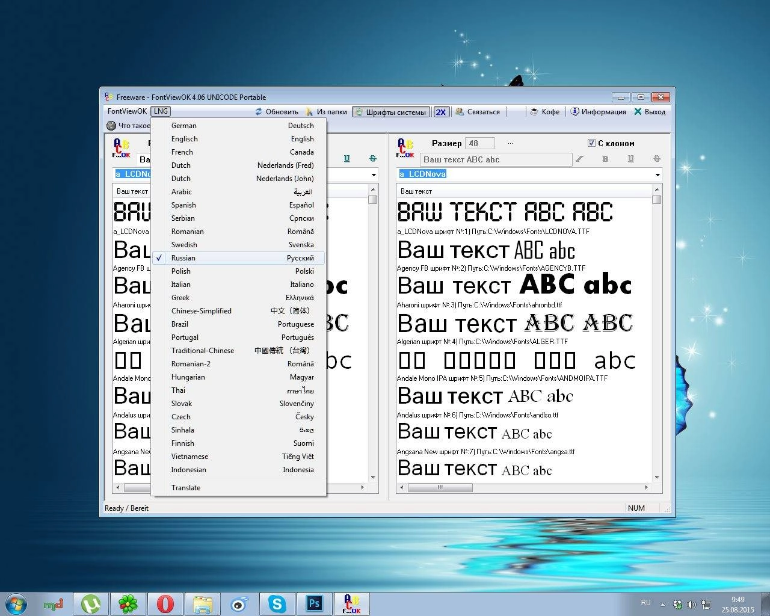
Task: Select Vietnamese Tiếng Việt language
Action: point(238,457)
